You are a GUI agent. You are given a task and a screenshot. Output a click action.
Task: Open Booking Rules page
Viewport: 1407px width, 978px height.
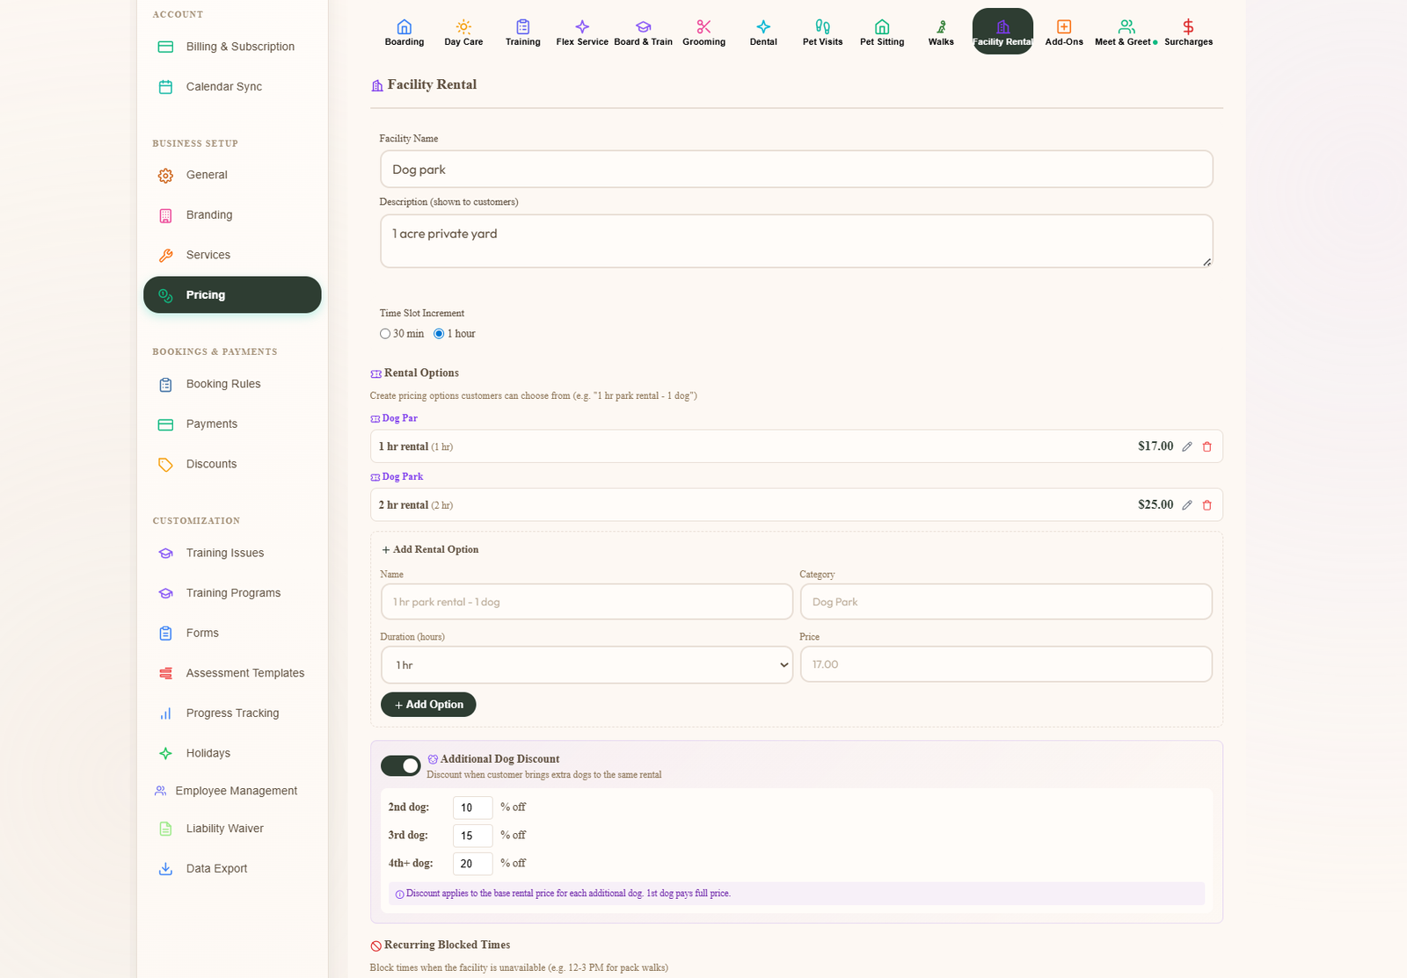(232, 384)
